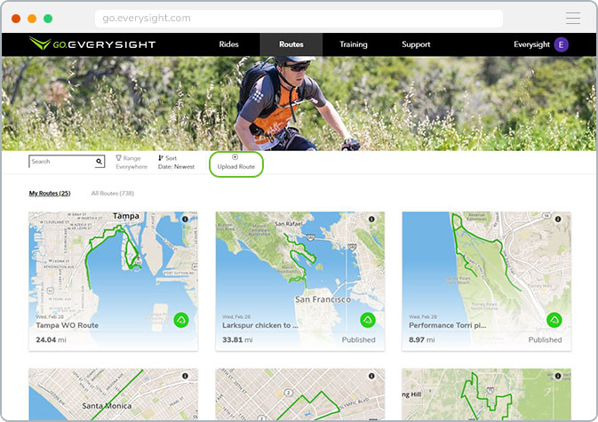The height and width of the screenshot is (422, 598).
Task: Open info icon on bottom-right hill route card
Action: (x=558, y=376)
